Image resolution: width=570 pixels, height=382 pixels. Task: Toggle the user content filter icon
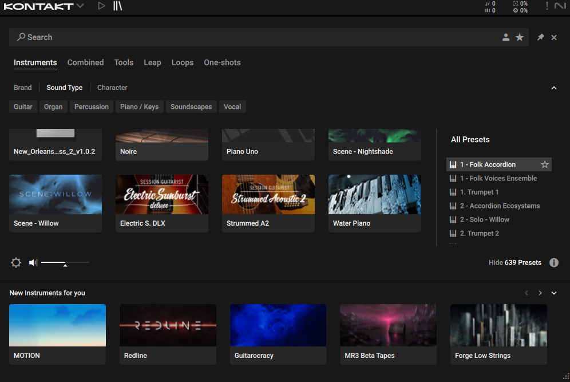[506, 37]
